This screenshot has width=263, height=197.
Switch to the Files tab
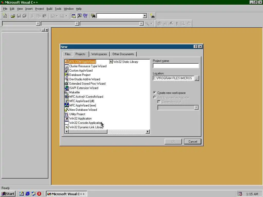(68, 54)
